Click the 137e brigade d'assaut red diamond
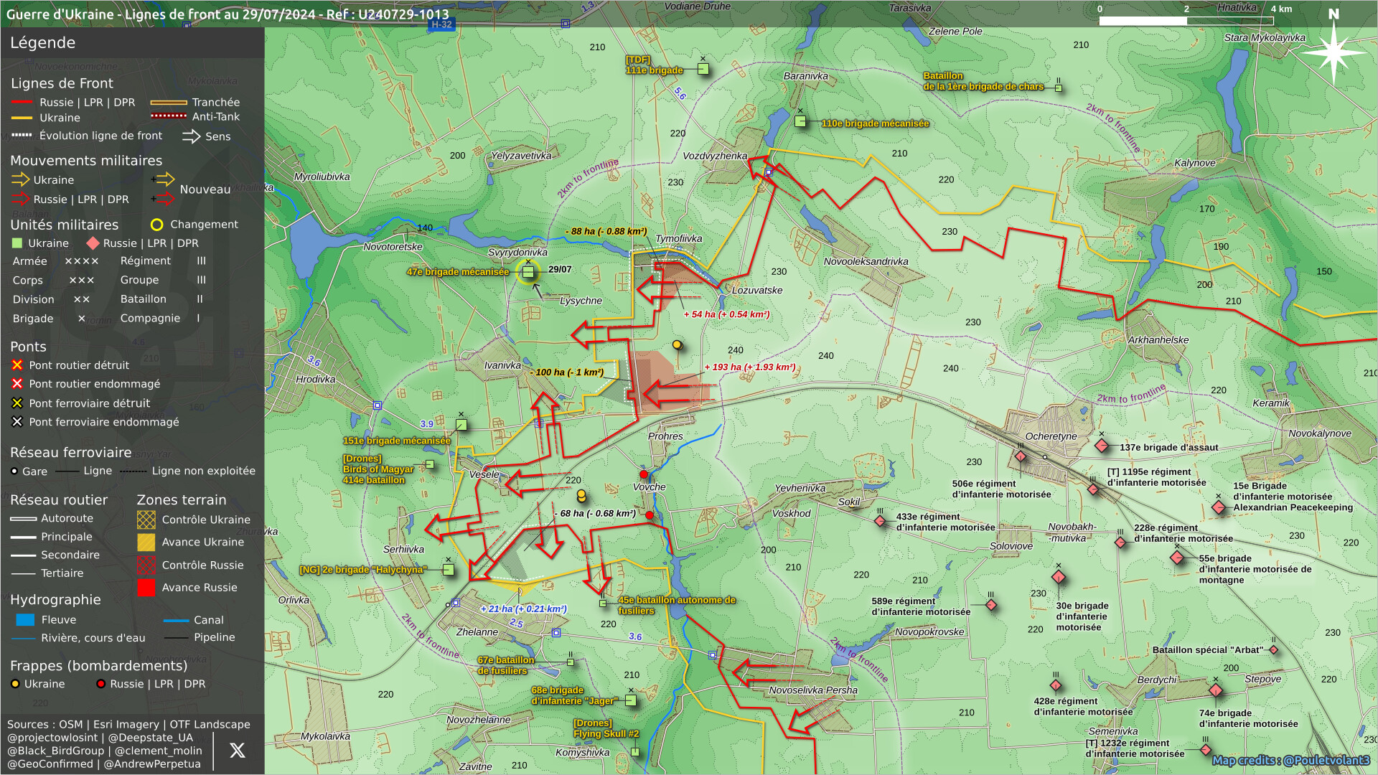Image resolution: width=1378 pixels, height=775 pixels. coord(1102,446)
